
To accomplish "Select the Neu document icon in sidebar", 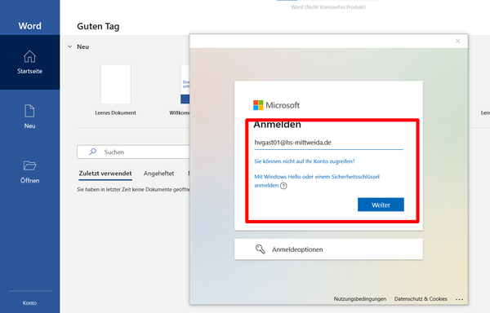I will click(x=29, y=111).
